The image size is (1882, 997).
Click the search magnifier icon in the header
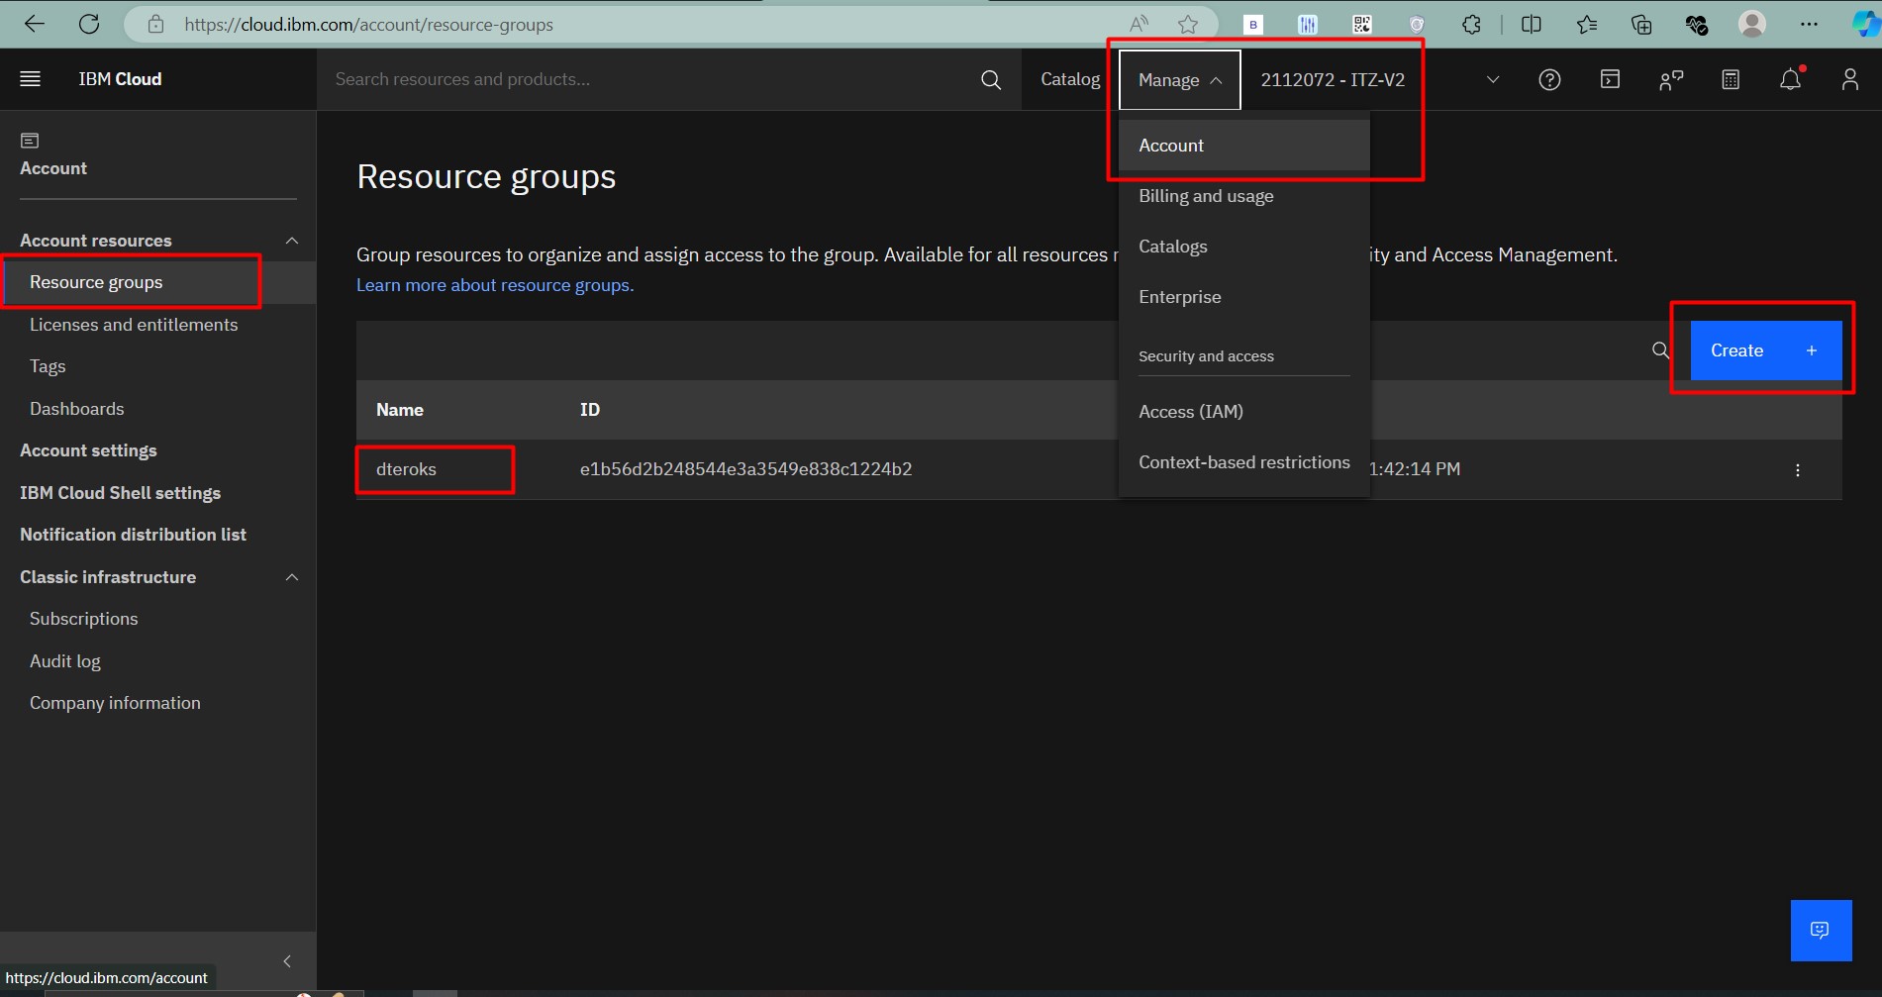click(x=990, y=79)
